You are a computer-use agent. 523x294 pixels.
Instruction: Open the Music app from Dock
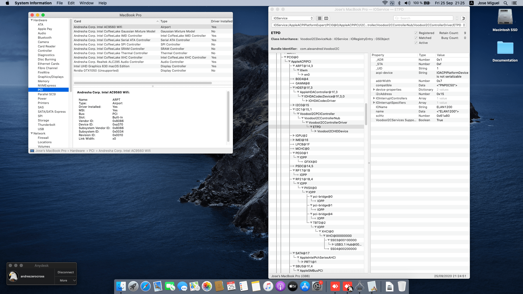tap(268, 286)
